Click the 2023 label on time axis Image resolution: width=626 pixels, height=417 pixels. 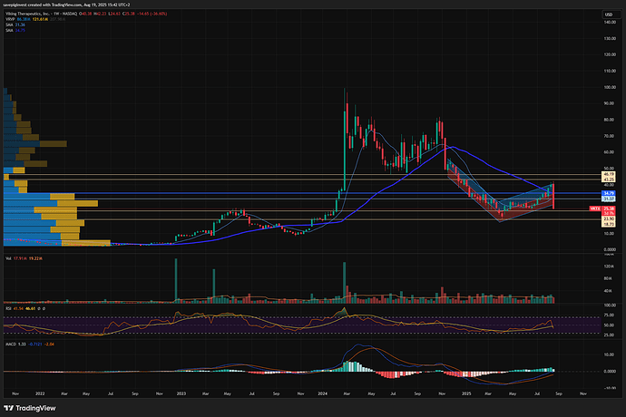[181, 393]
